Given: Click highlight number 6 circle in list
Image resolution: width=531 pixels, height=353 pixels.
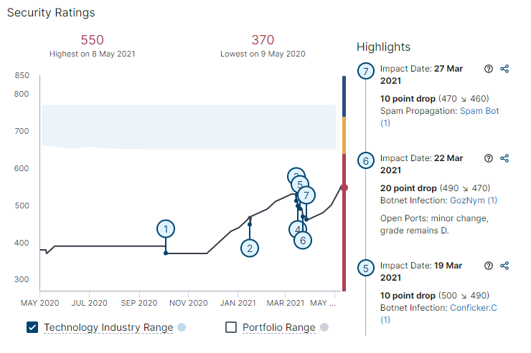Looking at the screenshot, I should (366, 161).
